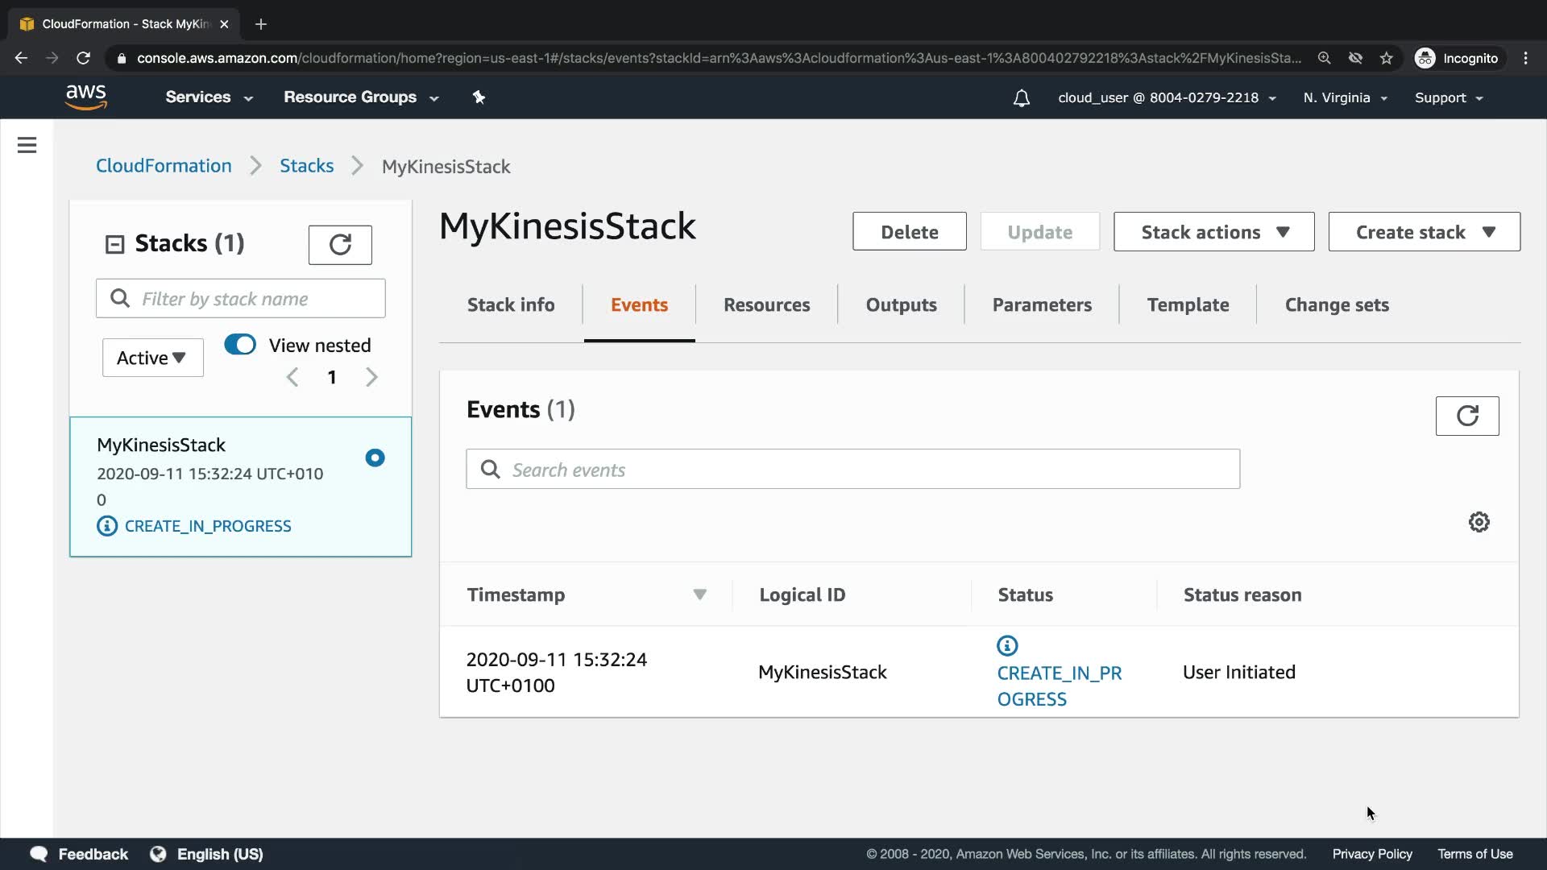Open the Services menu
The width and height of the screenshot is (1547, 870).
pos(209,97)
